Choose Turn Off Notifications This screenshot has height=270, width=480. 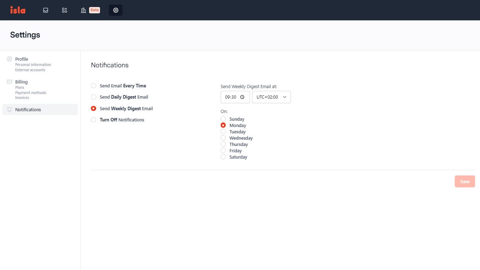click(93, 120)
